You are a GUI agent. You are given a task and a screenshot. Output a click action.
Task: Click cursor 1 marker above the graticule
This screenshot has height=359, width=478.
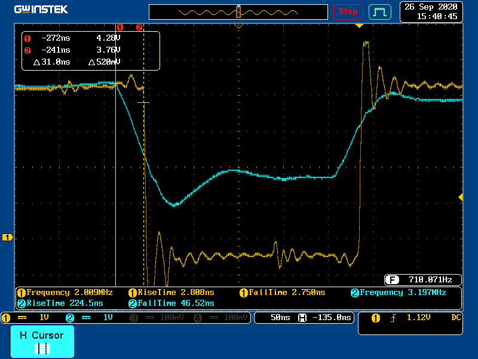(119, 27)
